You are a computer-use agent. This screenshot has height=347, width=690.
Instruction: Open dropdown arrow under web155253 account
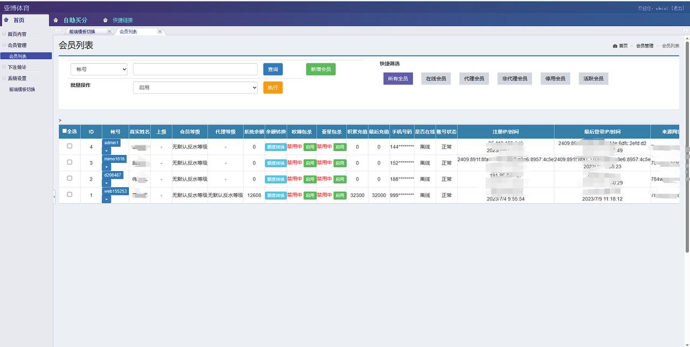click(106, 200)
